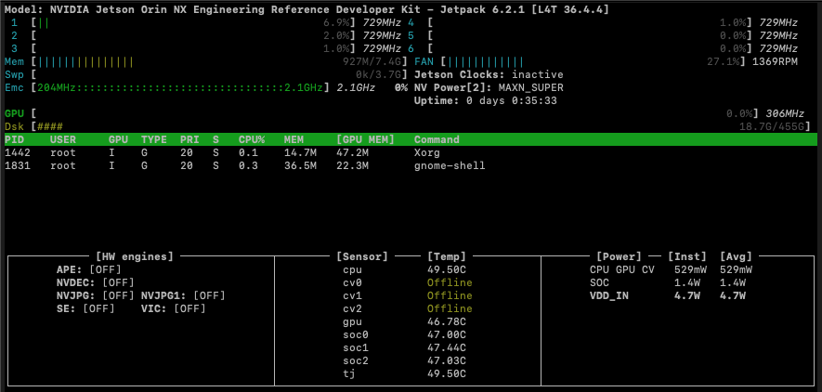Click CPU core label 5
The height and width of the screenshot is (392, 822).
(x=411, y=35)
